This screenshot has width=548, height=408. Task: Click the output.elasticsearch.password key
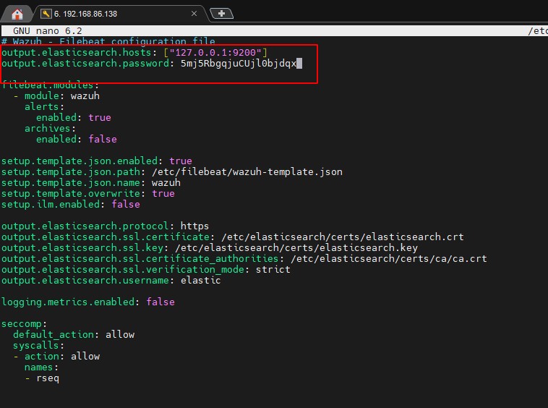(x=85, y=63)
